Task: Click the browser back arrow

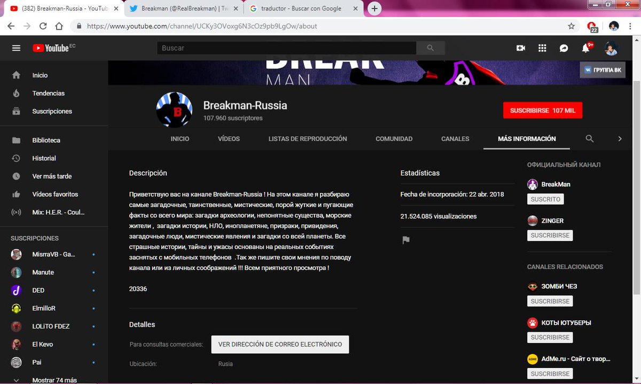Action: point(11,26)
